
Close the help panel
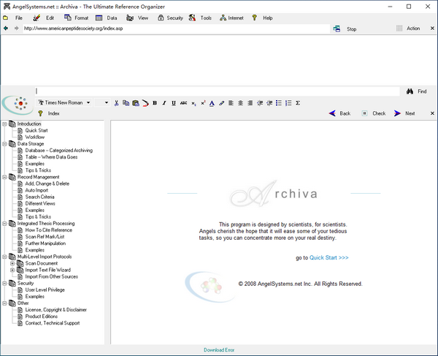click(x=432, y=113)
